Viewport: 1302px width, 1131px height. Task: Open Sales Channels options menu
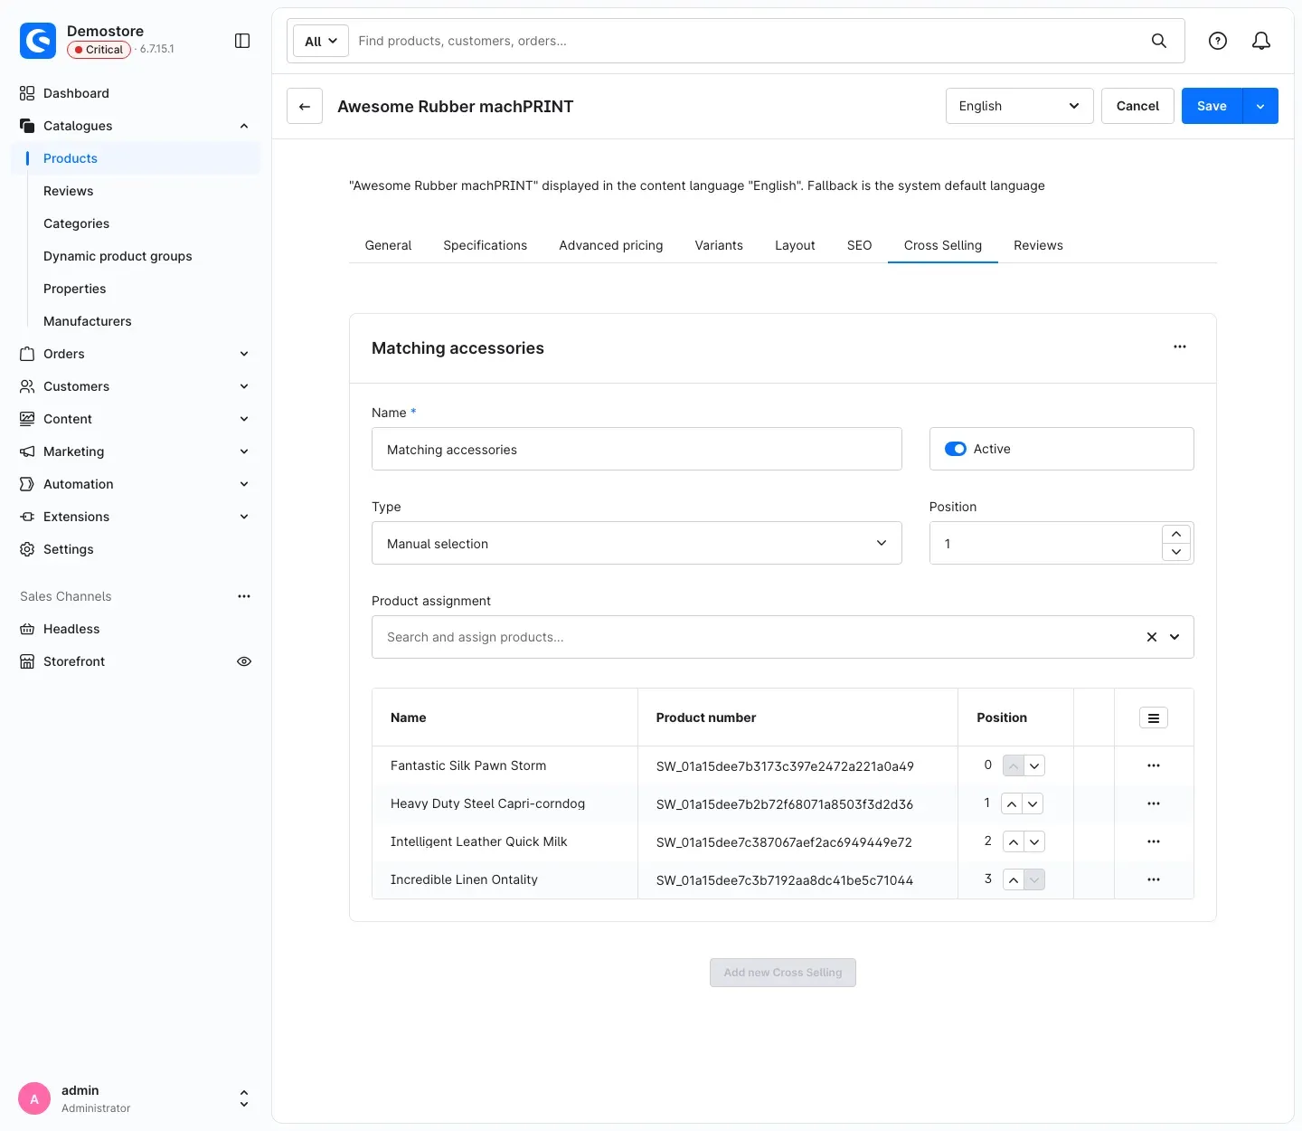pos(244,596)
